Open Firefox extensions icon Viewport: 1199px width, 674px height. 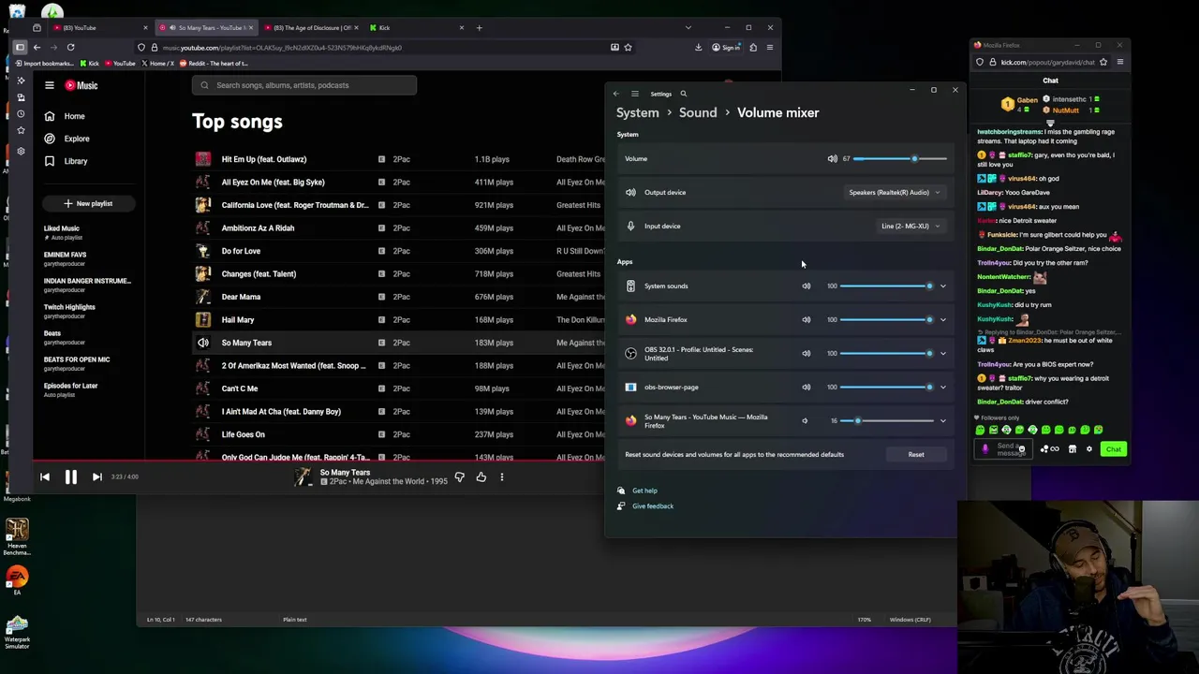753,47
